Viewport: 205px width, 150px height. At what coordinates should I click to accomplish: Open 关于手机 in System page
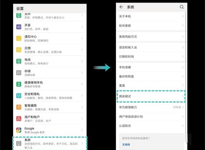(151, 16)
